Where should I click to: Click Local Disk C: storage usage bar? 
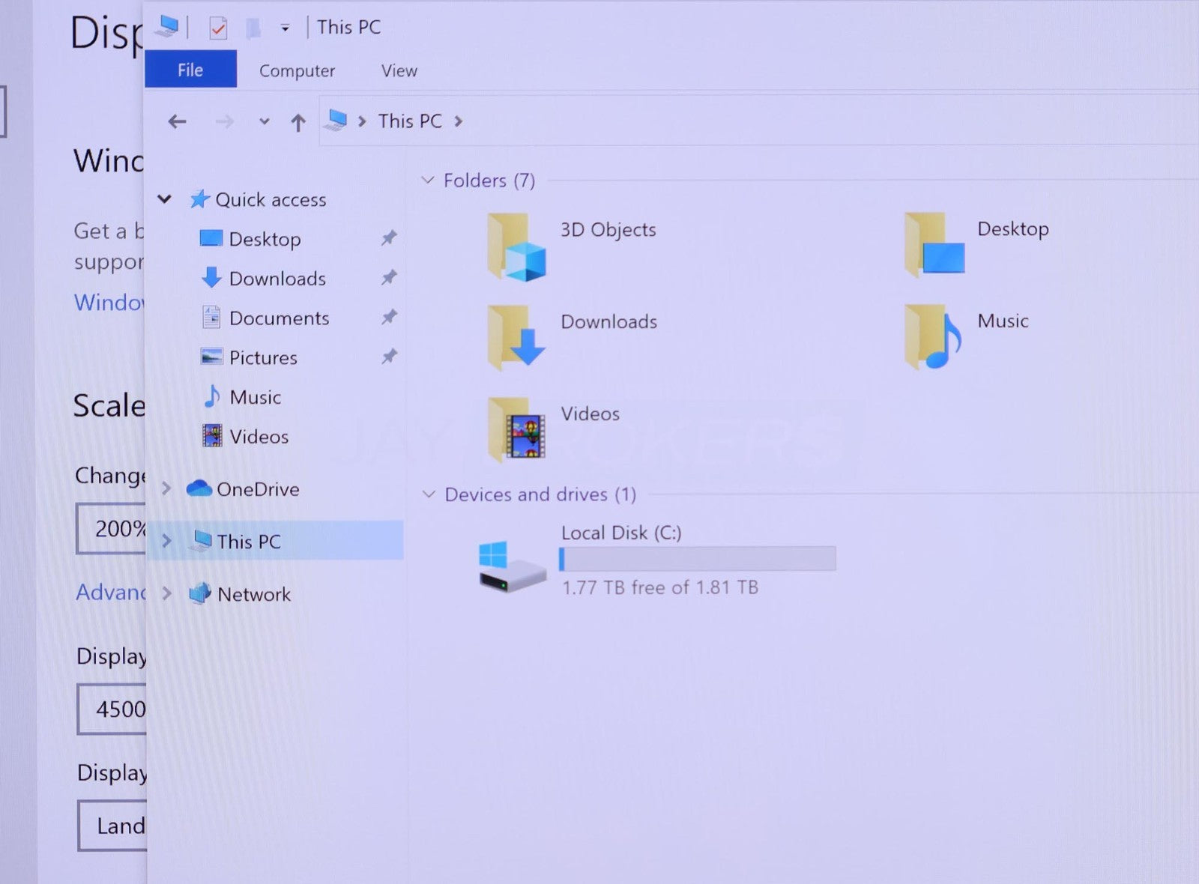click(x=697, y=559)
